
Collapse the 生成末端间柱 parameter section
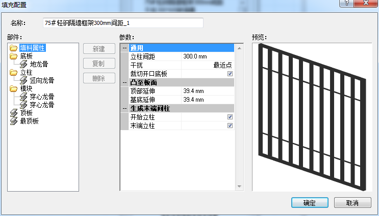(124, 108)
